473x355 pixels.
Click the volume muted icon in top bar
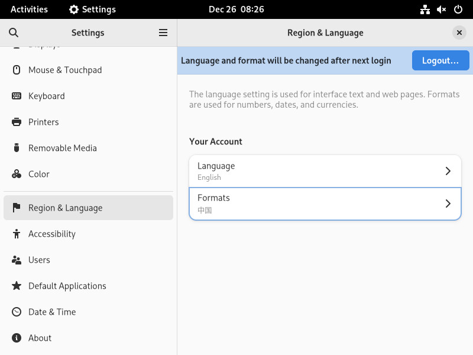442,9
